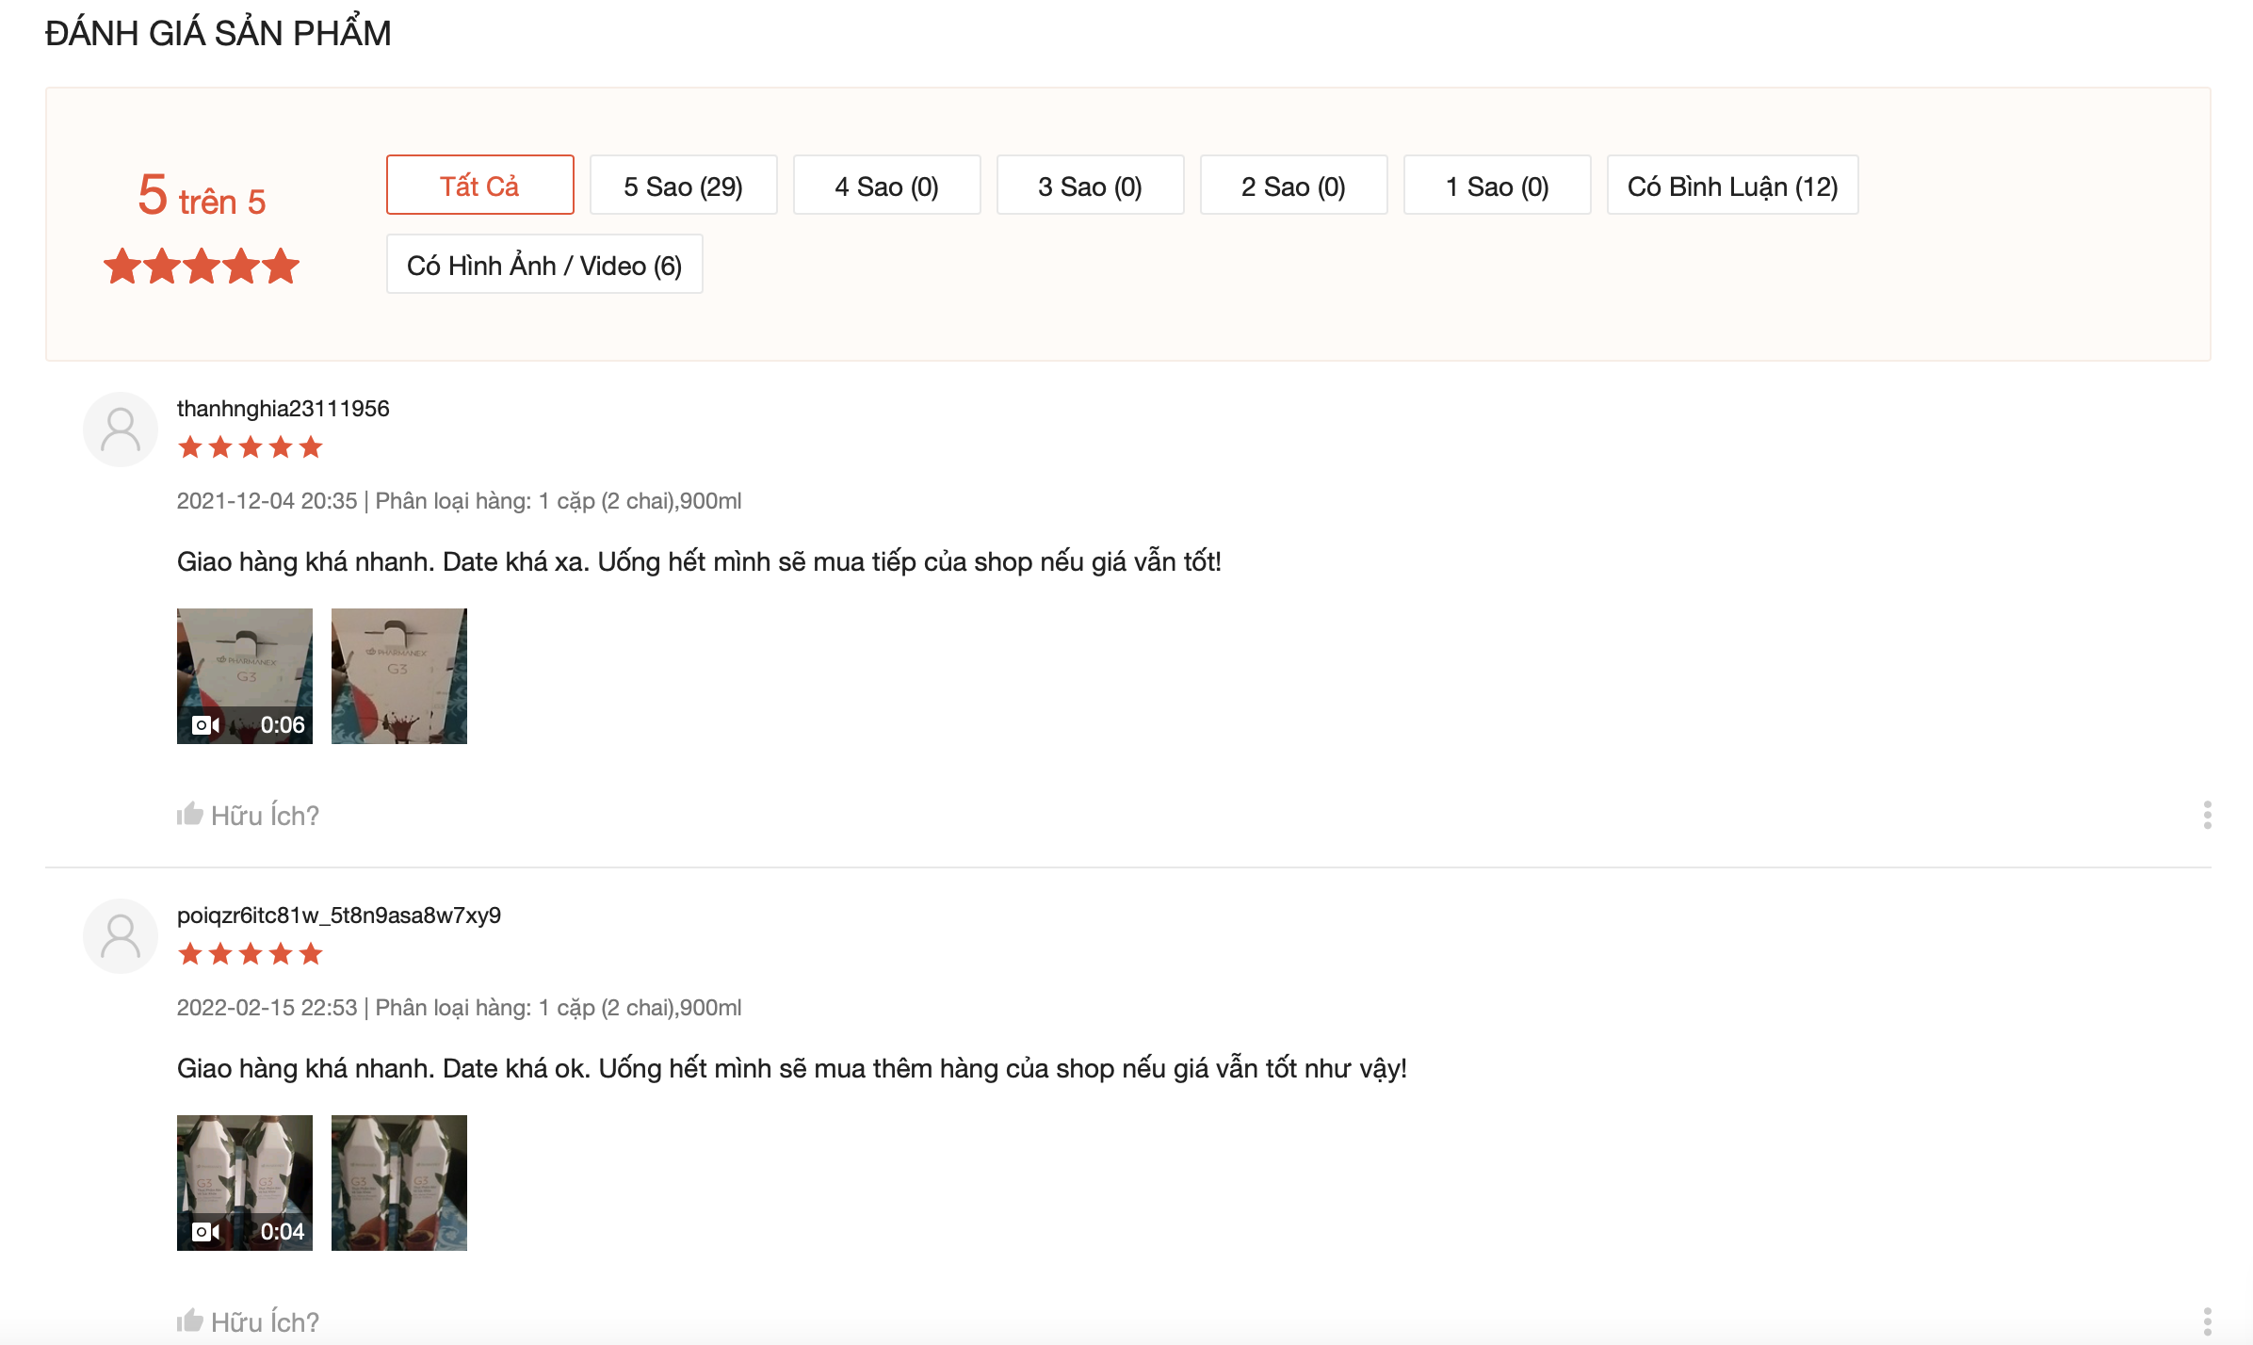The width and height of the screenshot is (2253, 1345).
Task: Play the 0:06 review video thumbnail
Action: click(245, 676)
